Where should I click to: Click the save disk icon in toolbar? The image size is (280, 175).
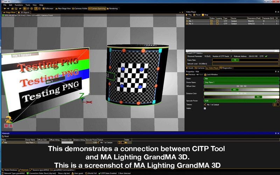[x=16, y=8]
